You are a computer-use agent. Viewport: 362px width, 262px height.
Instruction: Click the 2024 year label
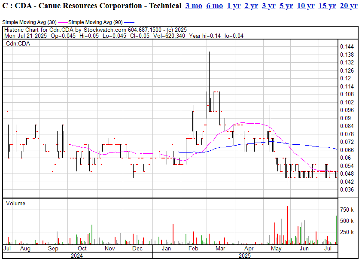coord(76,256)
